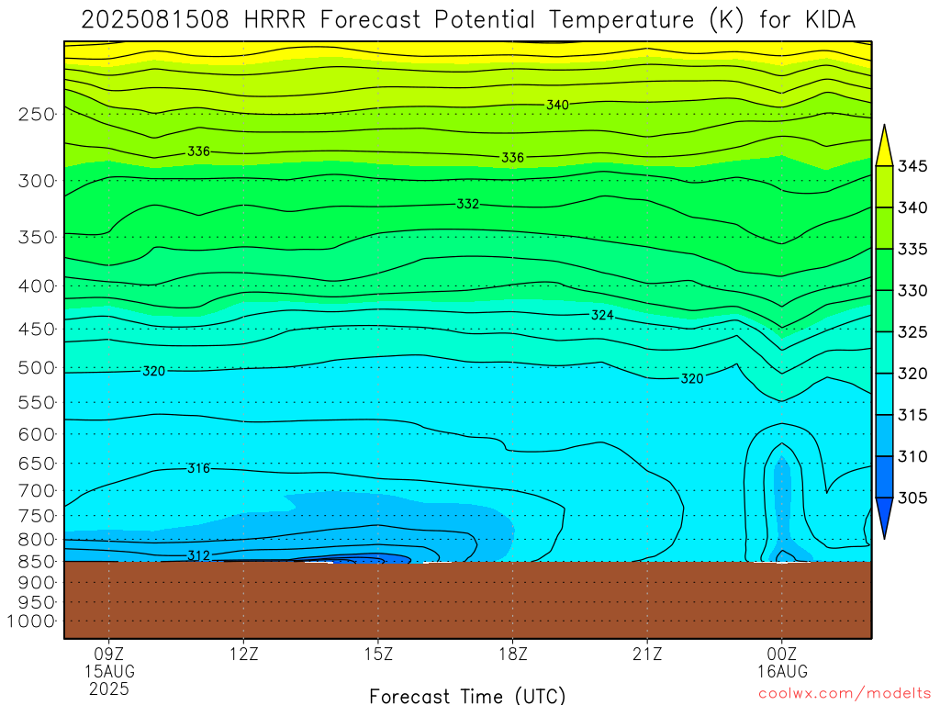The image size is (940, 705).
Task: Click the 320 value on the color legend
Action: click(912, 374)
